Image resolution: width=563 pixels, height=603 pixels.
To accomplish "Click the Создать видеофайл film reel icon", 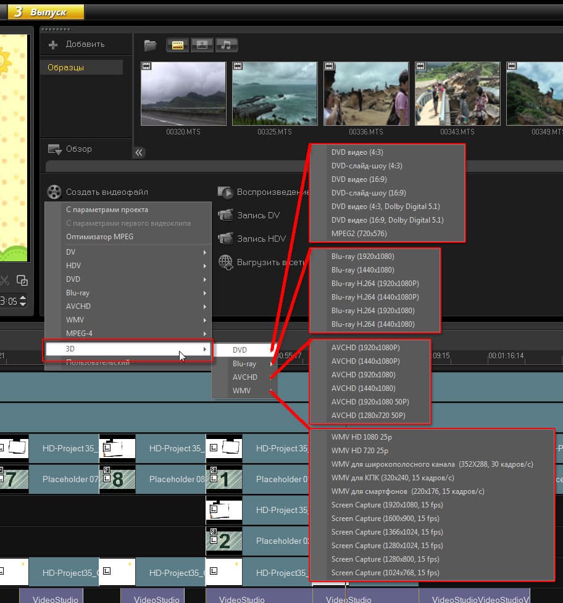I will [54, 192].
